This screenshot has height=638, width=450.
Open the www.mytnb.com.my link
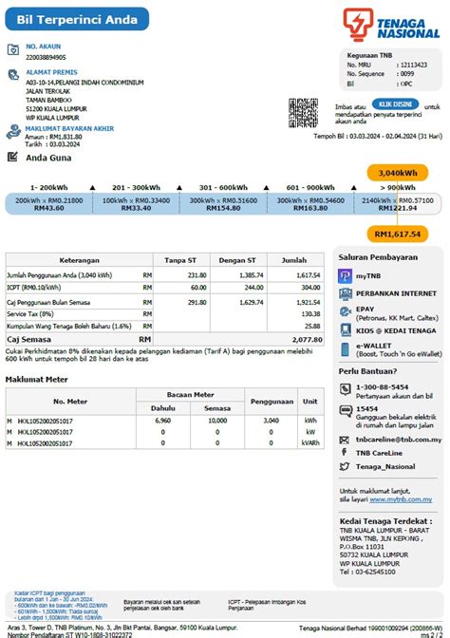401,499
